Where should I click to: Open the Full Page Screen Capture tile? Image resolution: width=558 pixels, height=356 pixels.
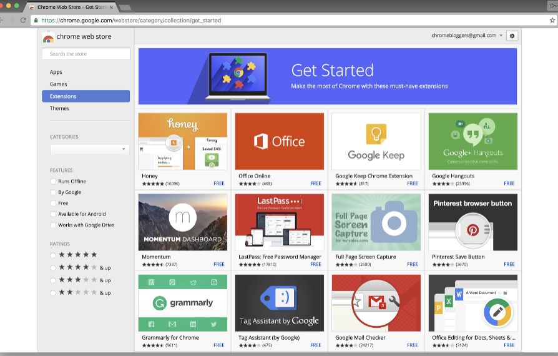point(376,222)
